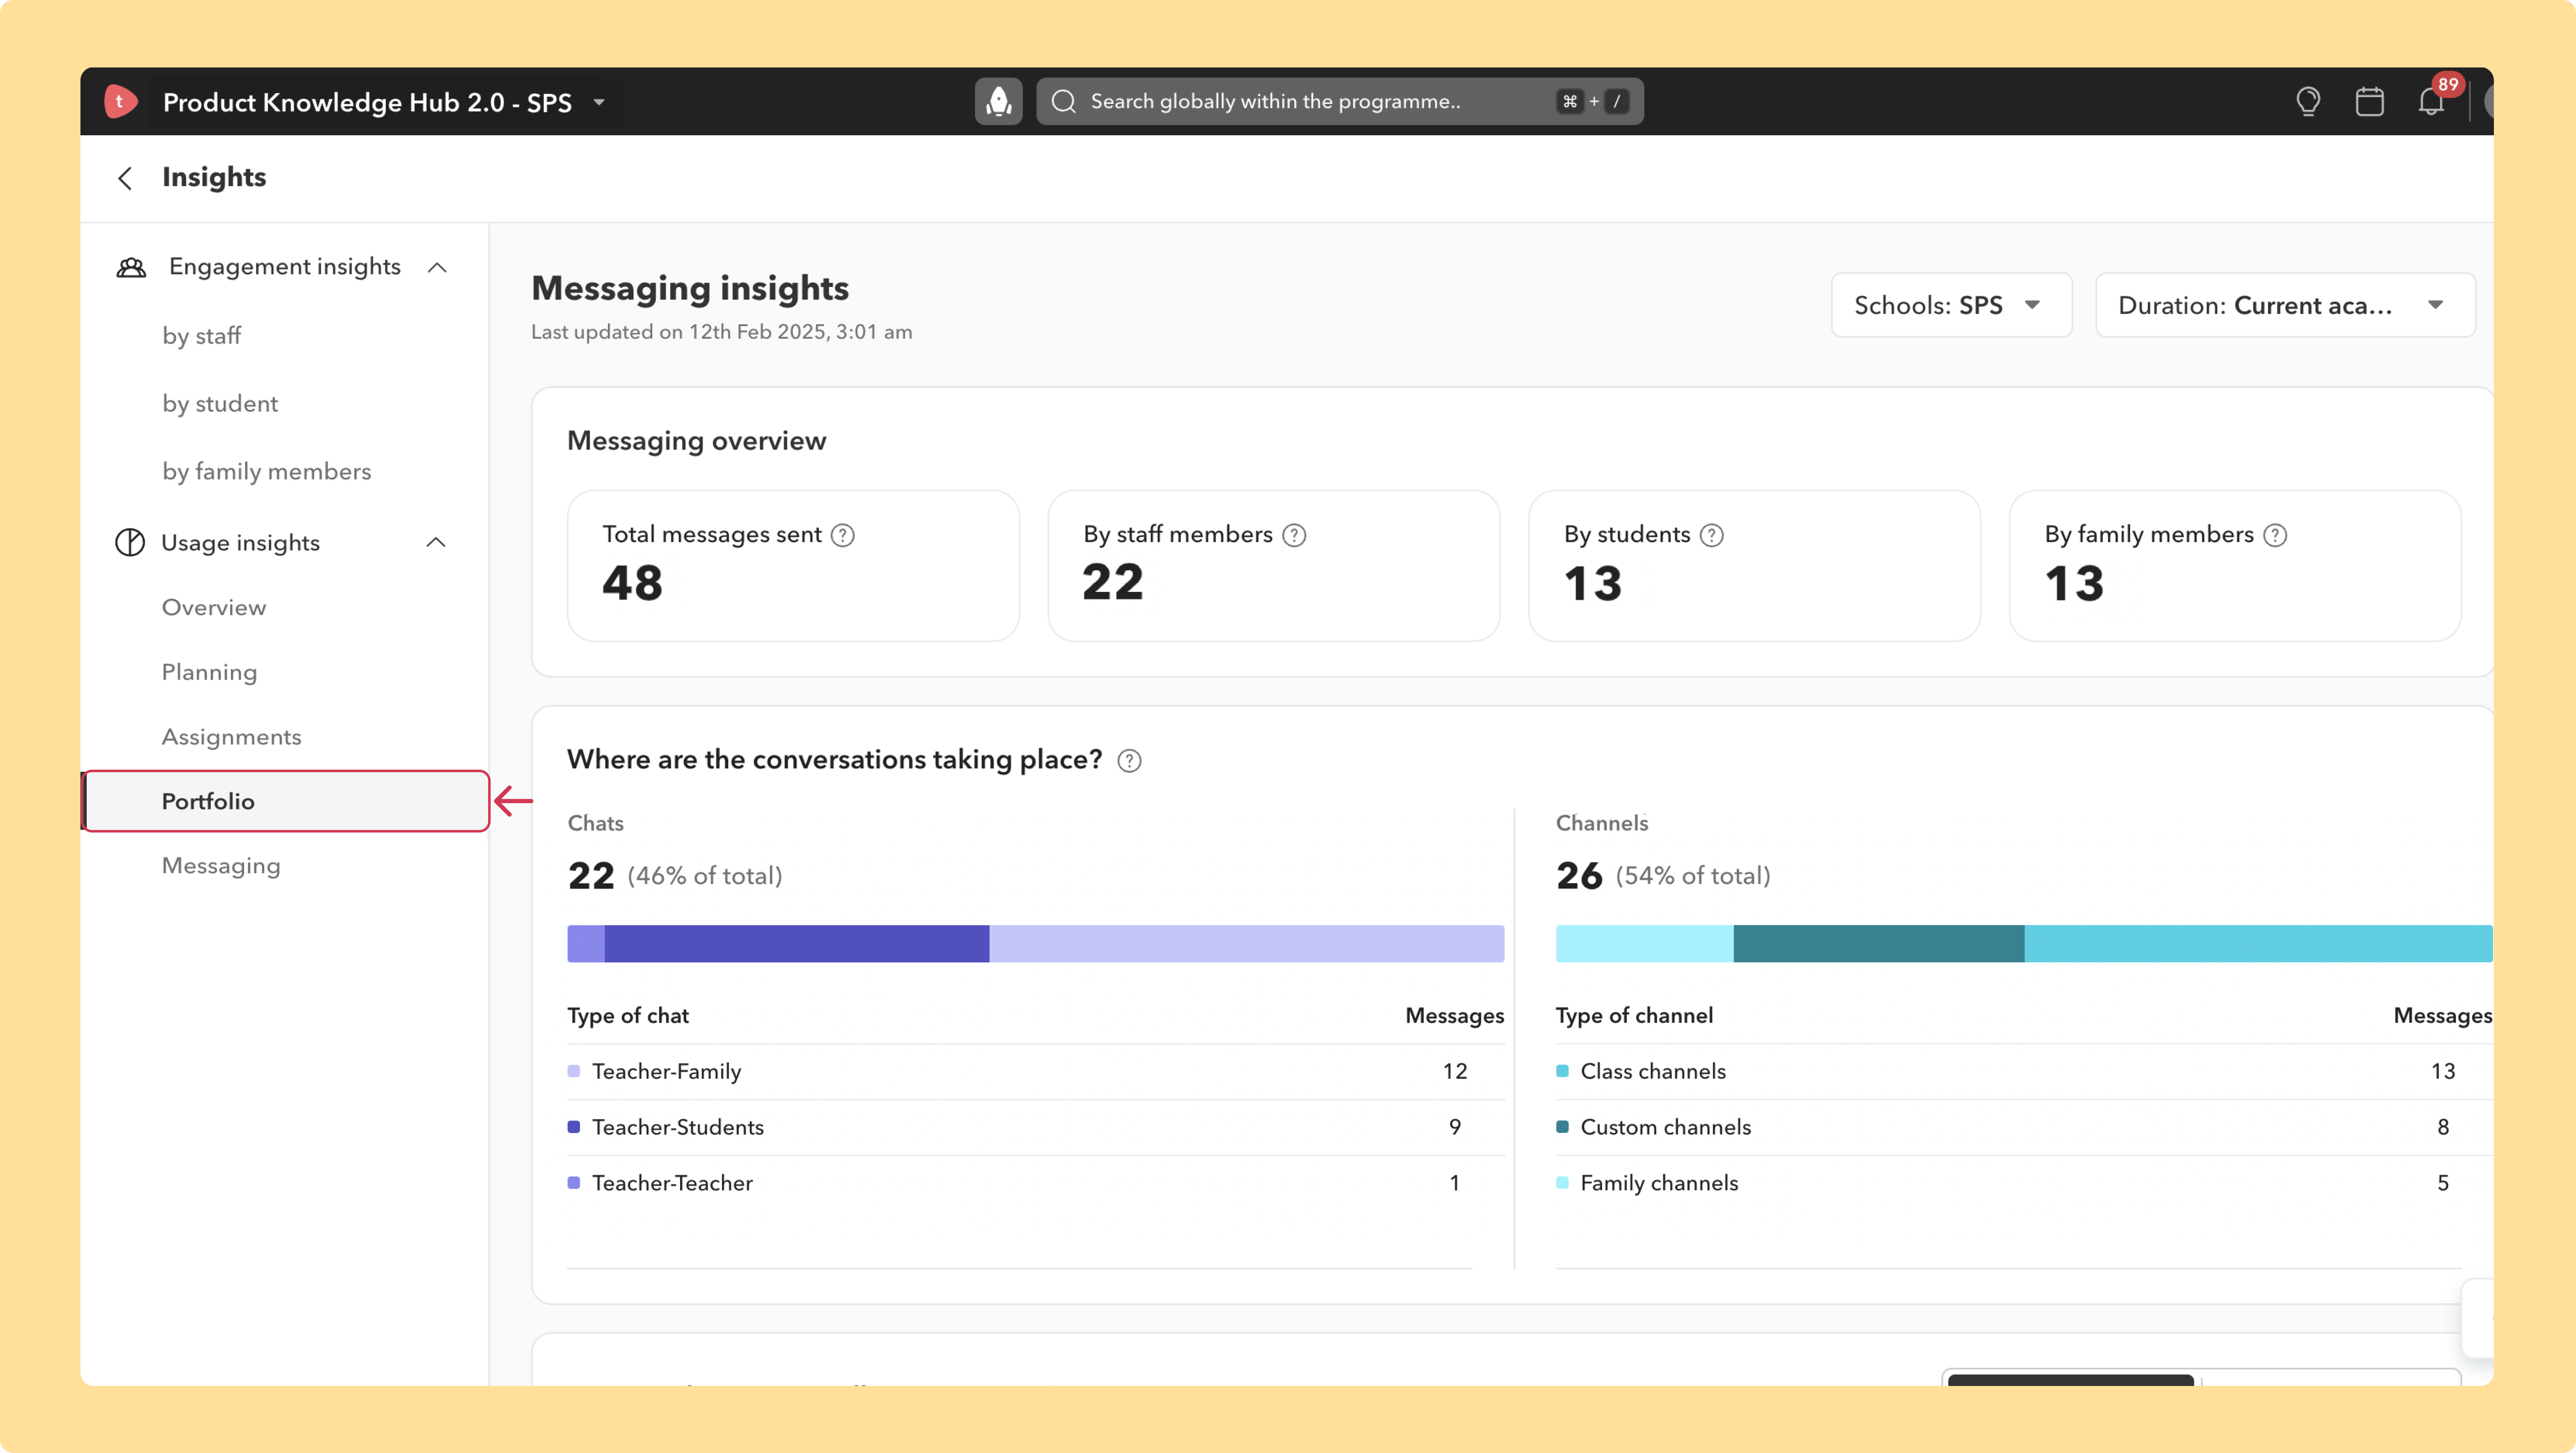
Task: Show help for By students
Action: click(x=1712, y=535)
